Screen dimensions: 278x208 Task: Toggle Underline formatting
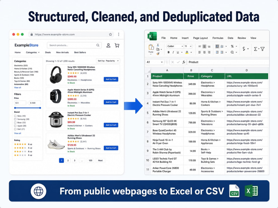click(x=178, y=52)
